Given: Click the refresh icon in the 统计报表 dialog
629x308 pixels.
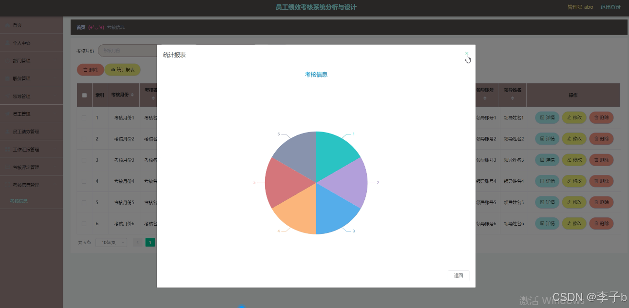Looking at the screenshot, I should coord(468,59).
